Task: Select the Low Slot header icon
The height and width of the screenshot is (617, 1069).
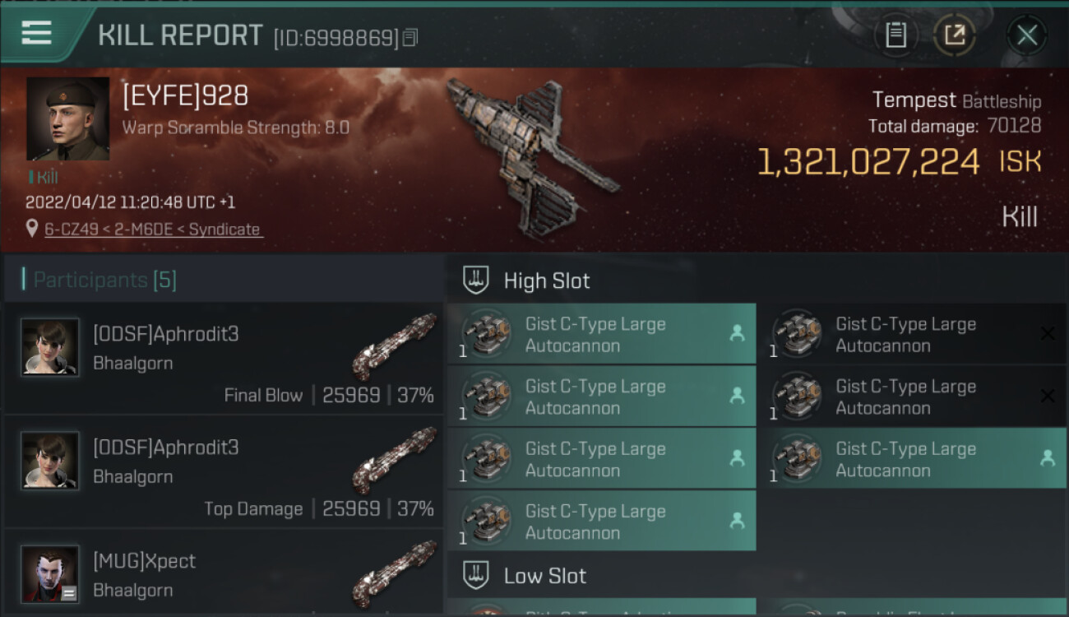Action: (x=476, y=575)
